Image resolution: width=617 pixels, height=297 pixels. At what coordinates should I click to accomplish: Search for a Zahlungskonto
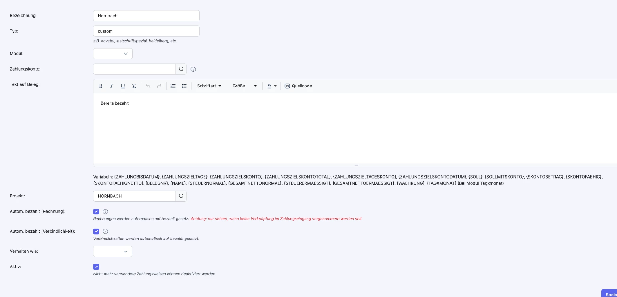tap(181, 69)
